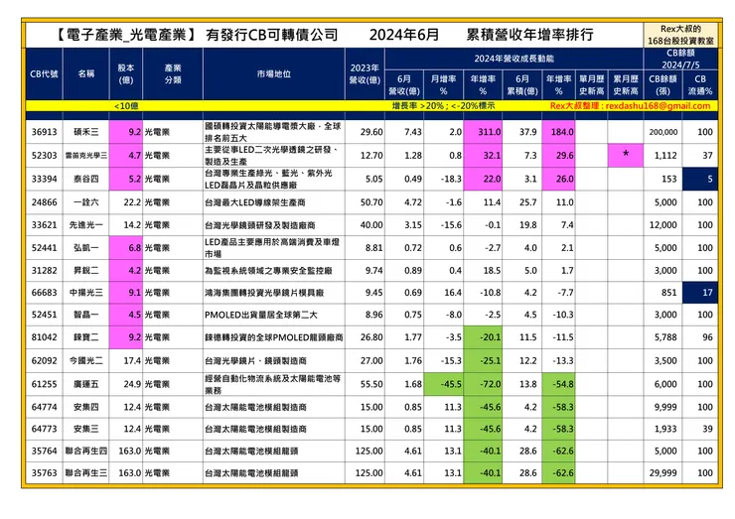The width and height of the screenshot is (735, 519).
Task: Select the 1,112 CB balance value
Action: (x=665, y=156)
